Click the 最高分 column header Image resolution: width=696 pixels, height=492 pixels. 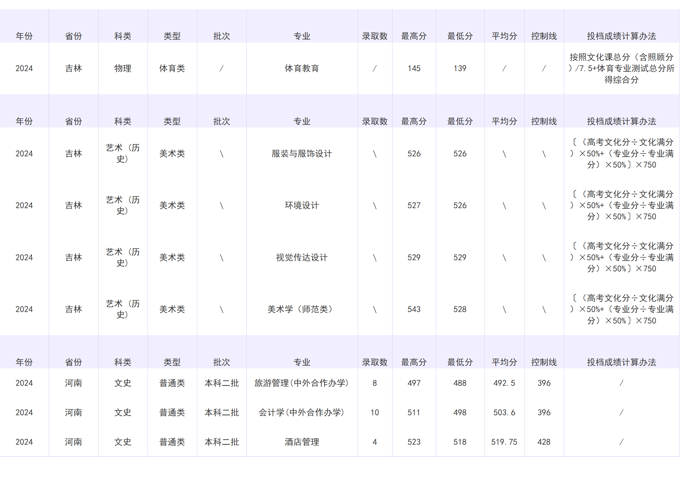tap(414, 36)
